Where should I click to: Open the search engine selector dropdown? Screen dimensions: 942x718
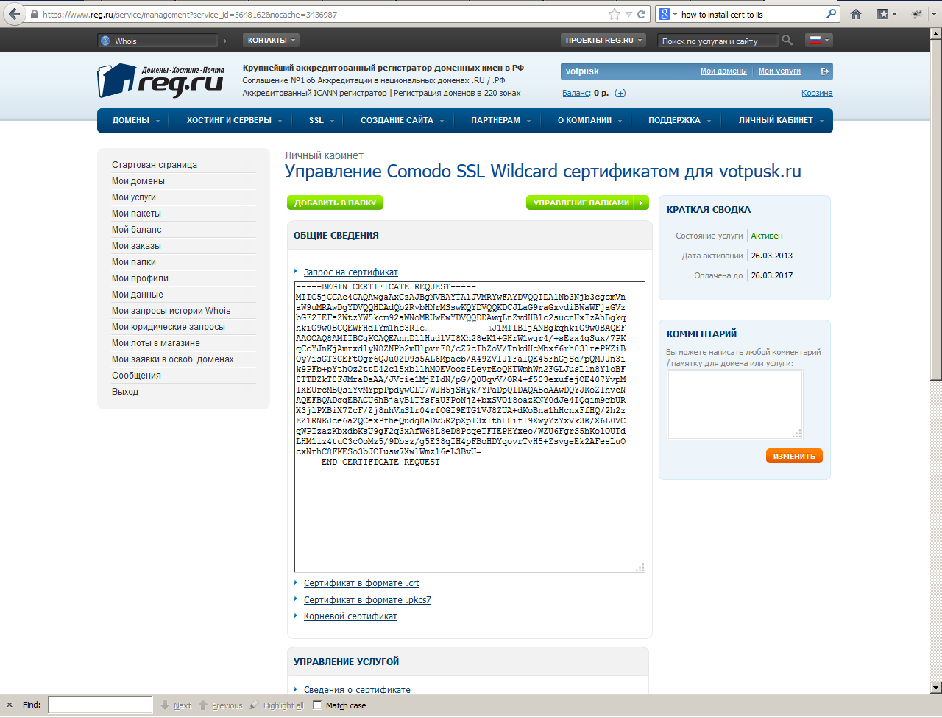[x=667, y=14]
